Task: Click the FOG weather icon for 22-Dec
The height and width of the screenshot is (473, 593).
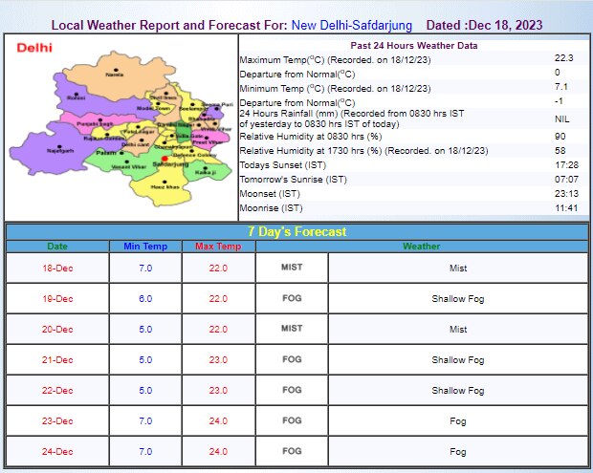Action: [292, 390]
